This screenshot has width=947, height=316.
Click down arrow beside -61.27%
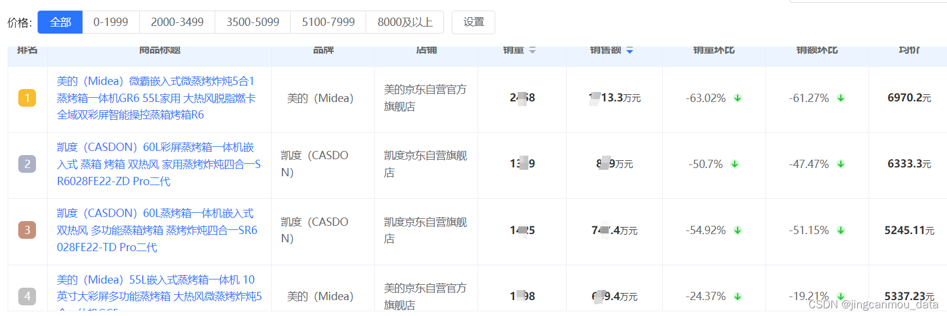coord(841,98)
